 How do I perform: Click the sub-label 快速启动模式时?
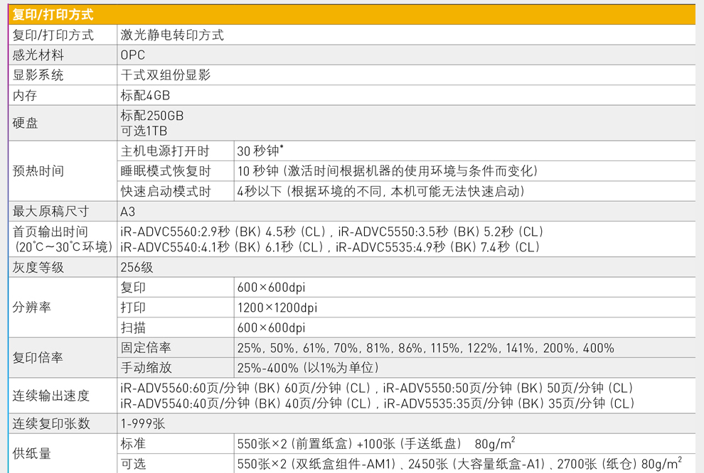166,192
